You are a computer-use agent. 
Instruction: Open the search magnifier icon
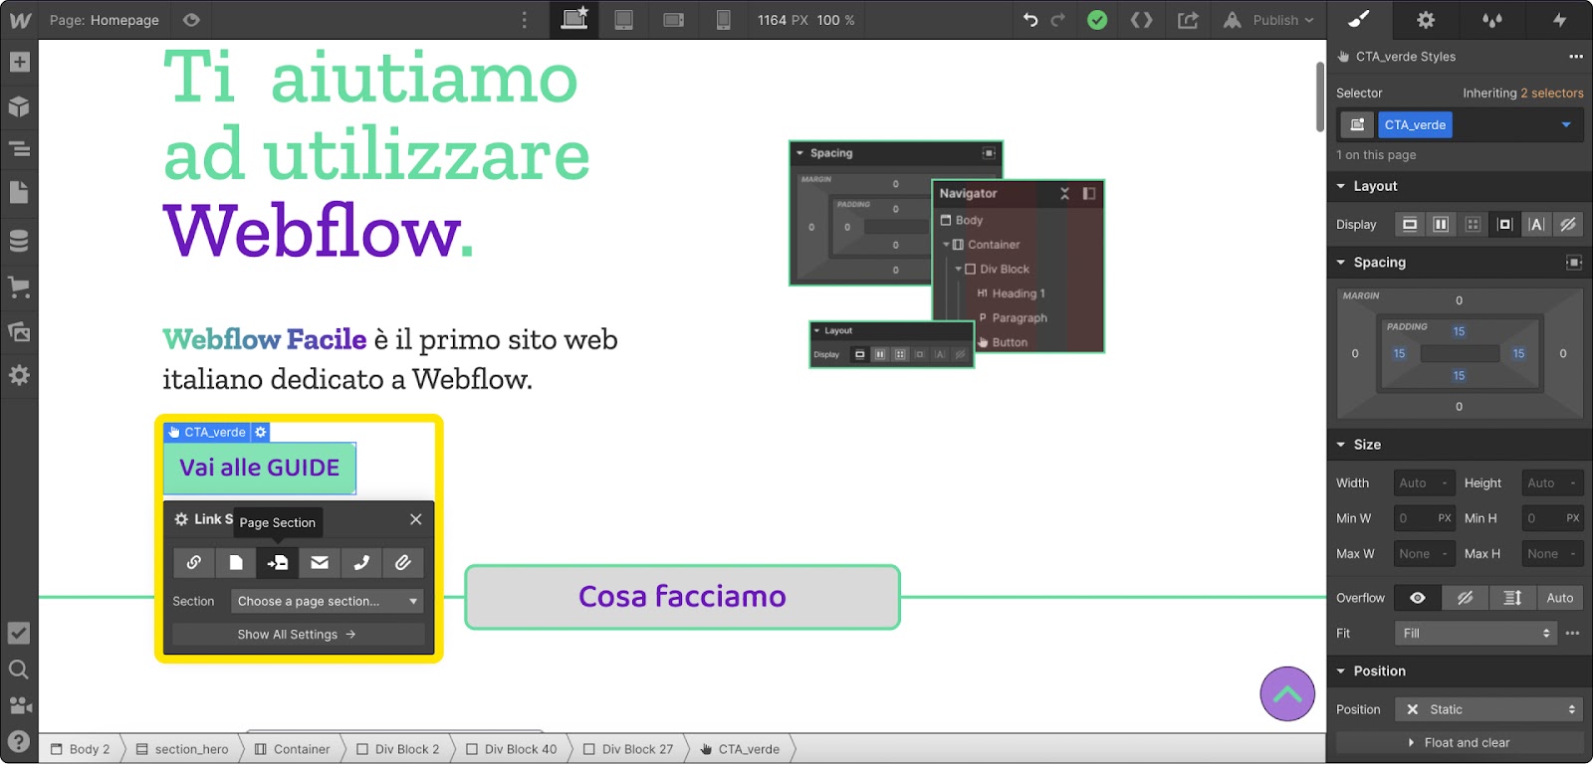tap(19, 669)
